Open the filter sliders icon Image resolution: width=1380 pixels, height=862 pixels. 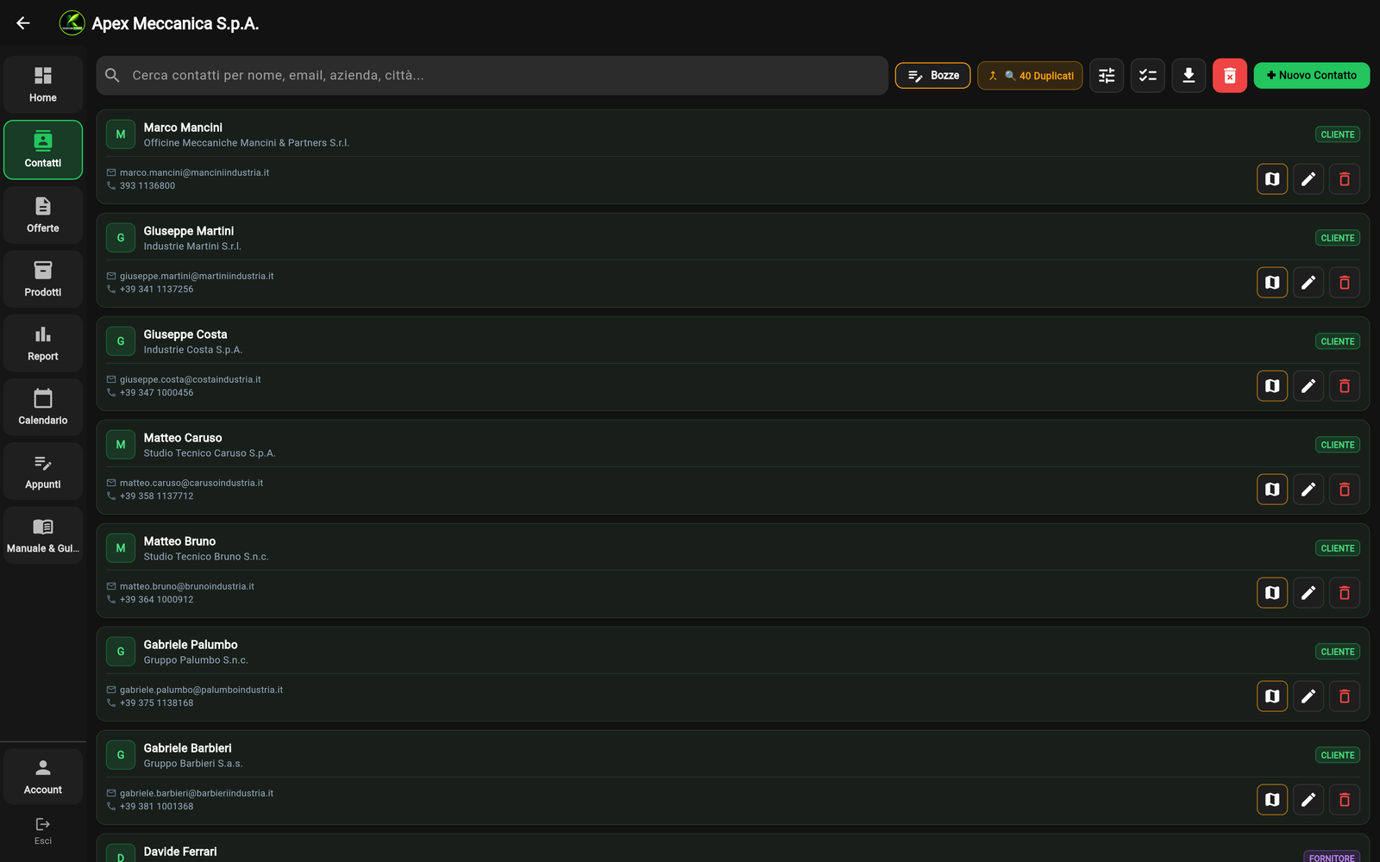(1107, 76)
